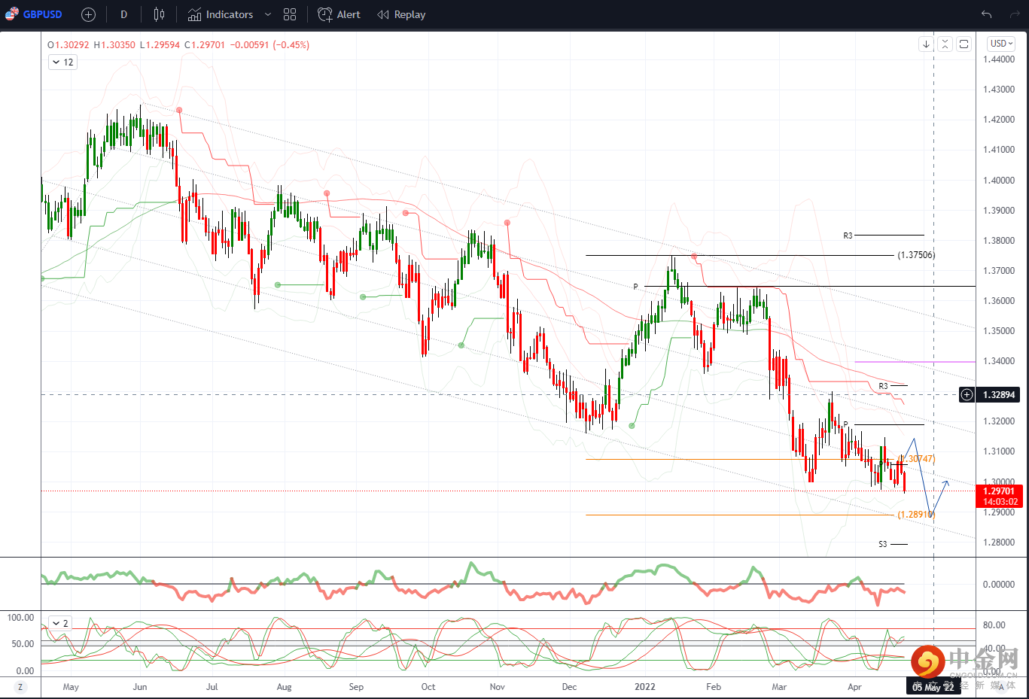Click the add symbol plus icon
This screenshot has height=699, width=1029.
point(88,14)
